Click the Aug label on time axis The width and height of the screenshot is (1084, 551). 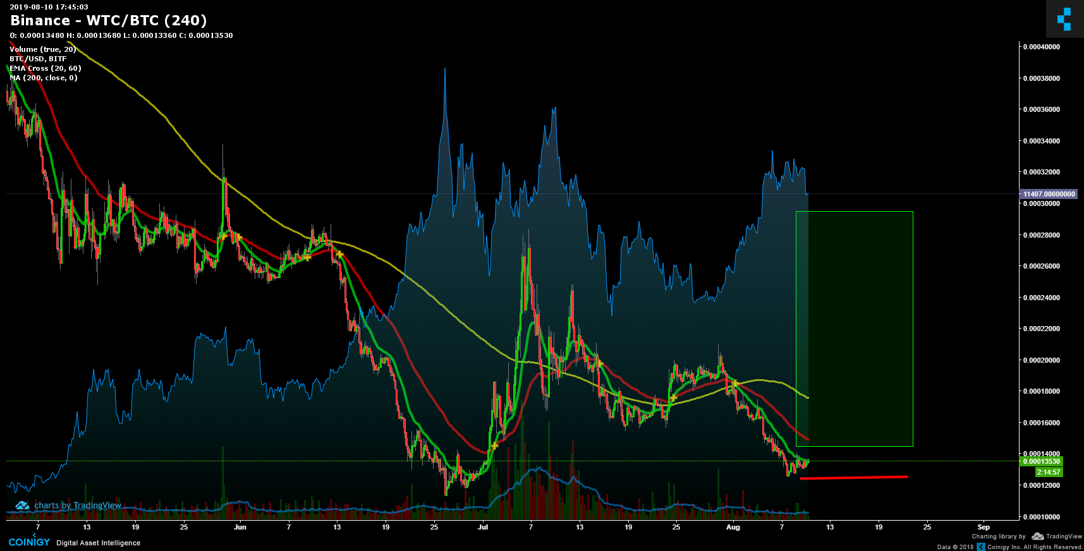coord(733,527)
